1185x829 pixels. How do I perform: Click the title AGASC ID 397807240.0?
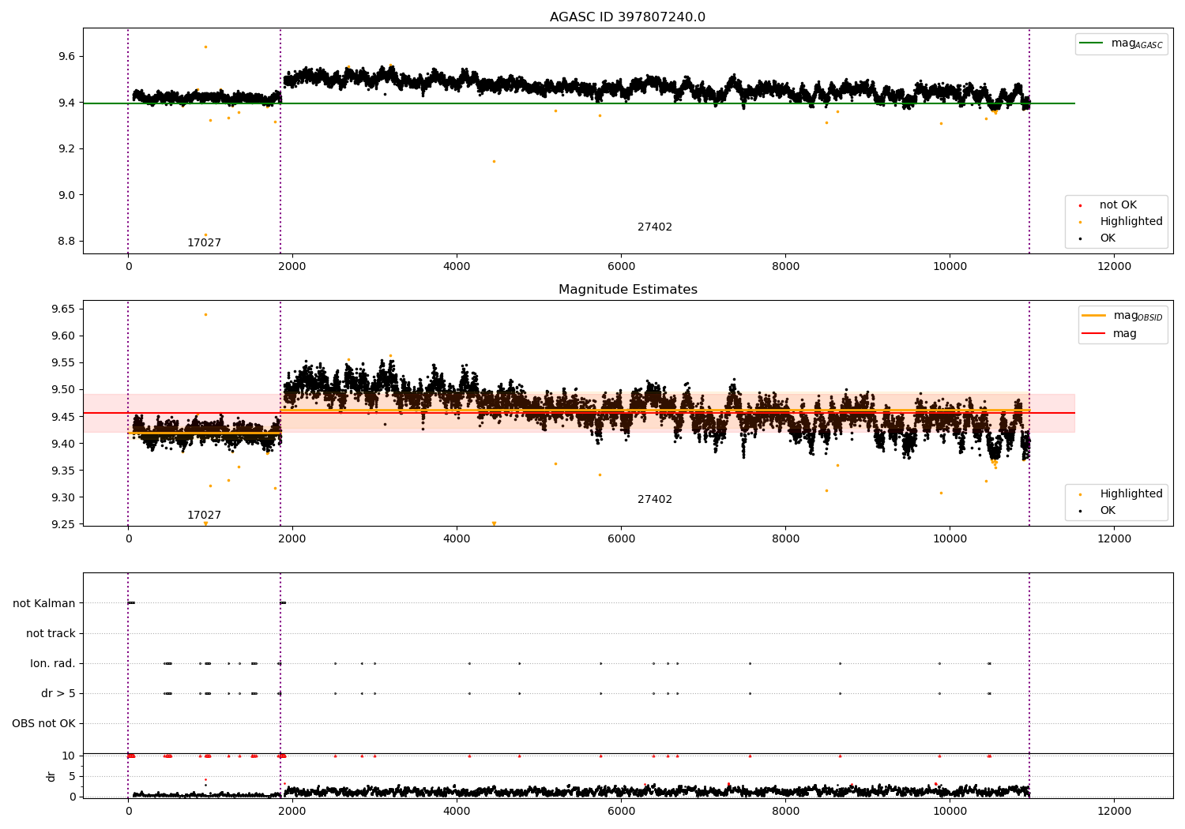627,17
